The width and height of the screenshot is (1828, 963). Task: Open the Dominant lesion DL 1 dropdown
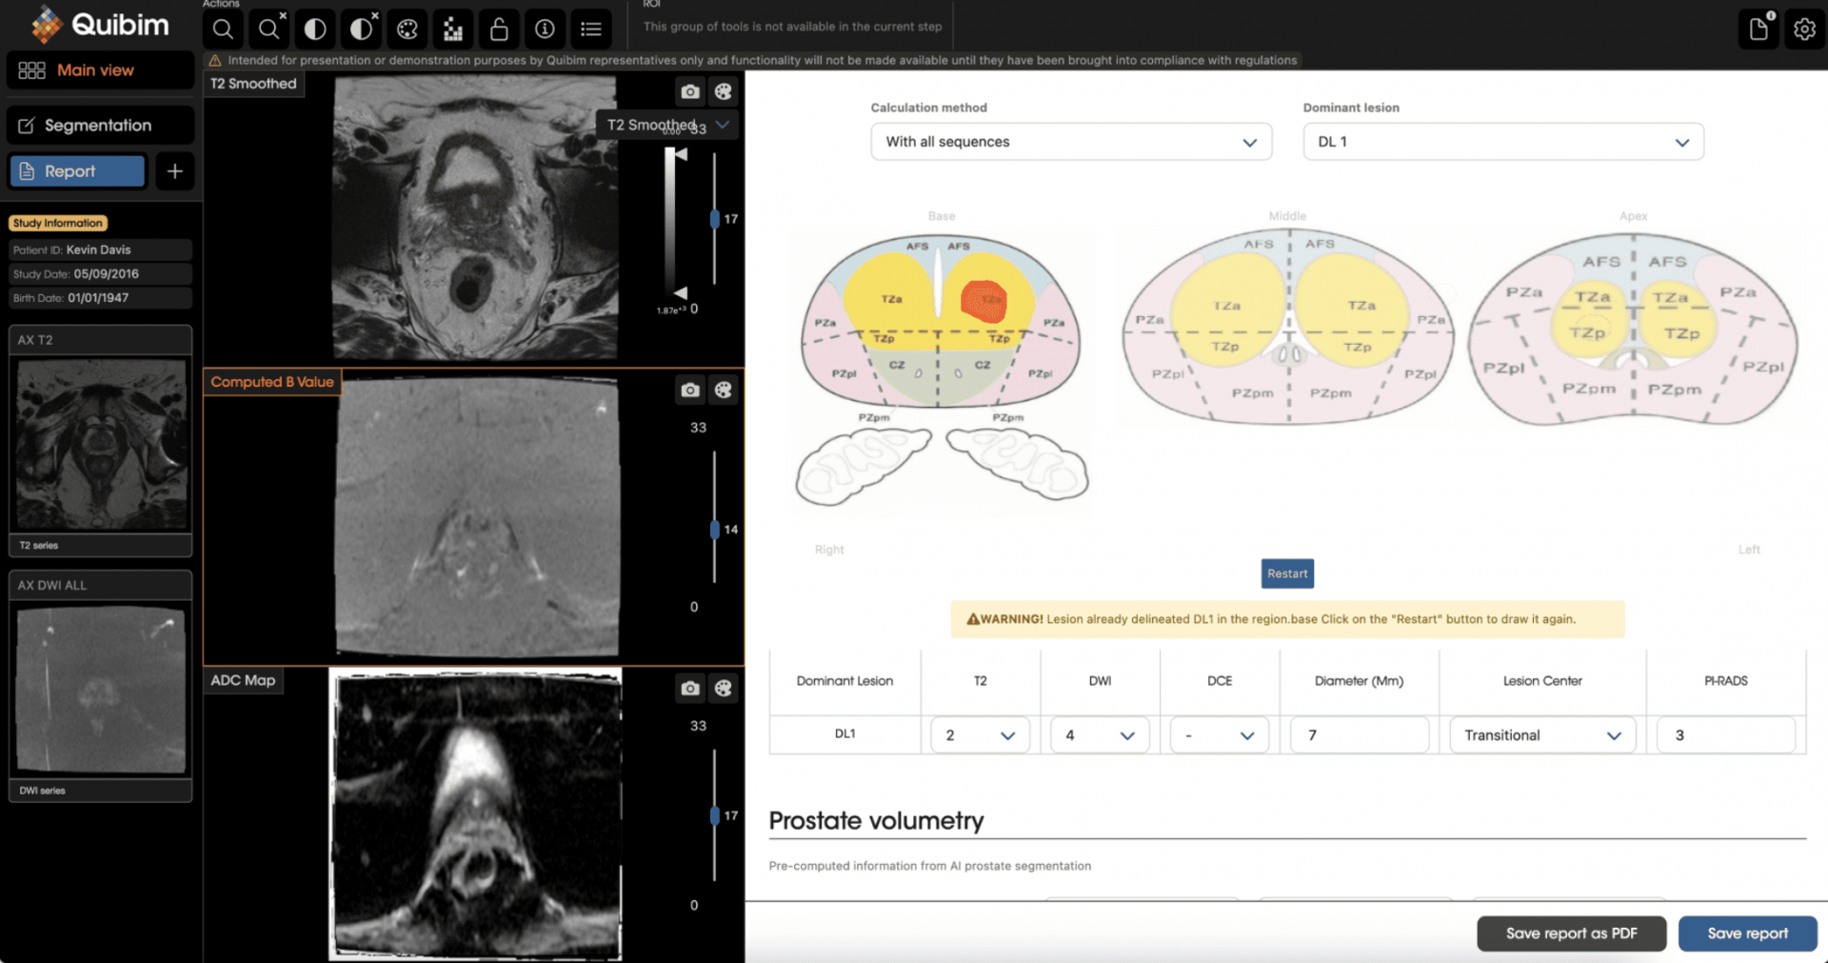point(1502,142)
